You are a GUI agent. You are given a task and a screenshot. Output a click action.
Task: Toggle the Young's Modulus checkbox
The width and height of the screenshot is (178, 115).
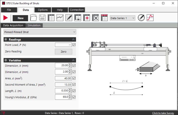(x=74, y=97)
